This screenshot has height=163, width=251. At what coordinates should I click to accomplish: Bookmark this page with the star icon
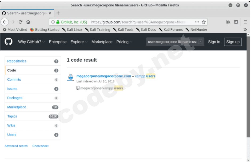click(204, 22)
